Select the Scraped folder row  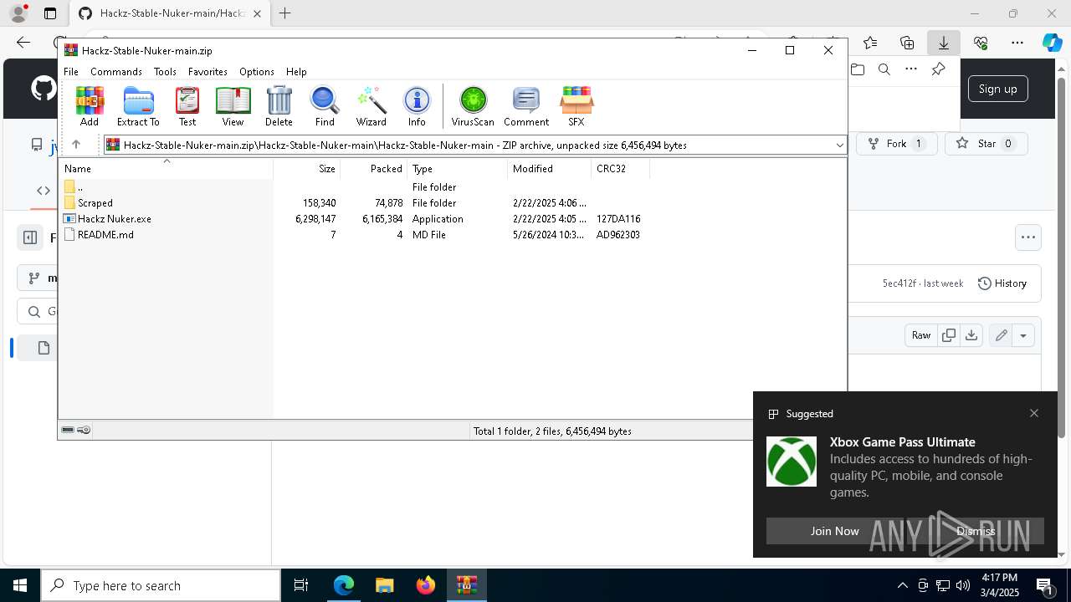352,203
